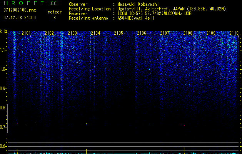242x154 pixels.
Task: Click the version number 1.0.0
Action: [x=52, y=3]
